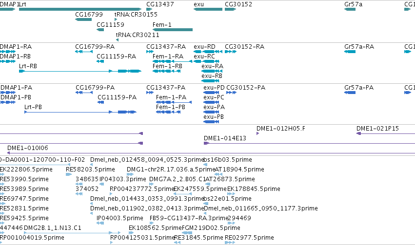Select EST RE69747.5prime
415x245 pixels.
24,199
